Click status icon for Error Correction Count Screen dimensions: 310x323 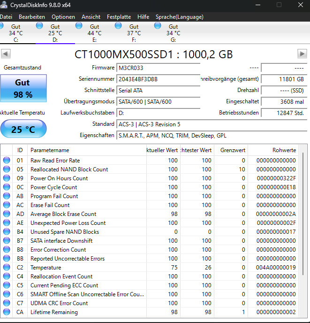click(x=7, y=249)
